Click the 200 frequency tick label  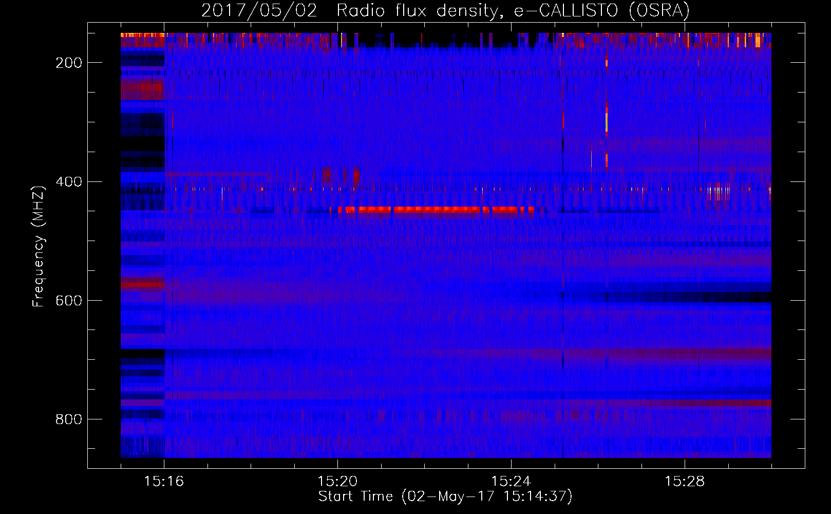point(69,63)
